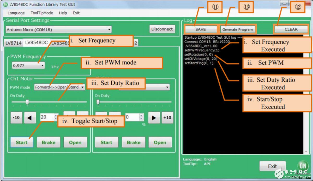Image resolution: width=313 pixels, height=181 pixels.
Task: Toggle the Ch1 Motor Start button
Action: click(22, 142)
